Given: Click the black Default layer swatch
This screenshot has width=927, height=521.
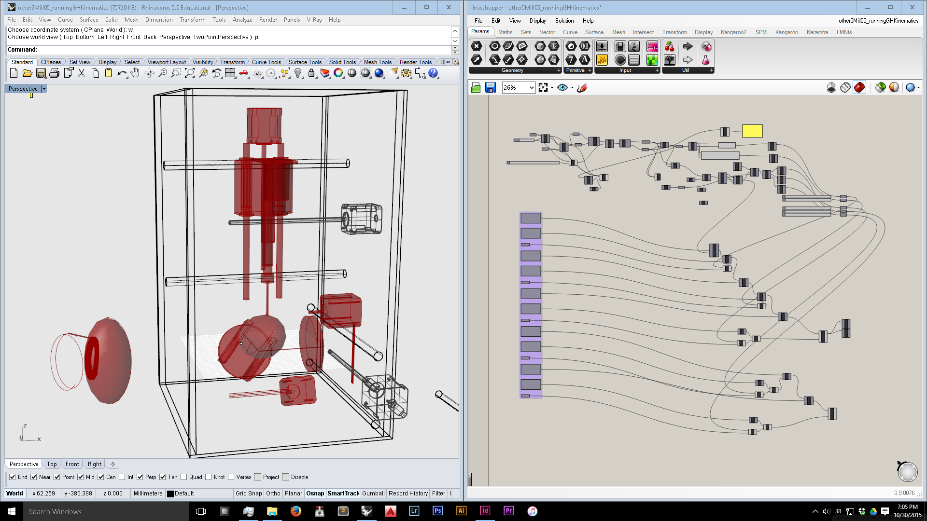Looking at the screenshot, I should click(x=170, y=494).
